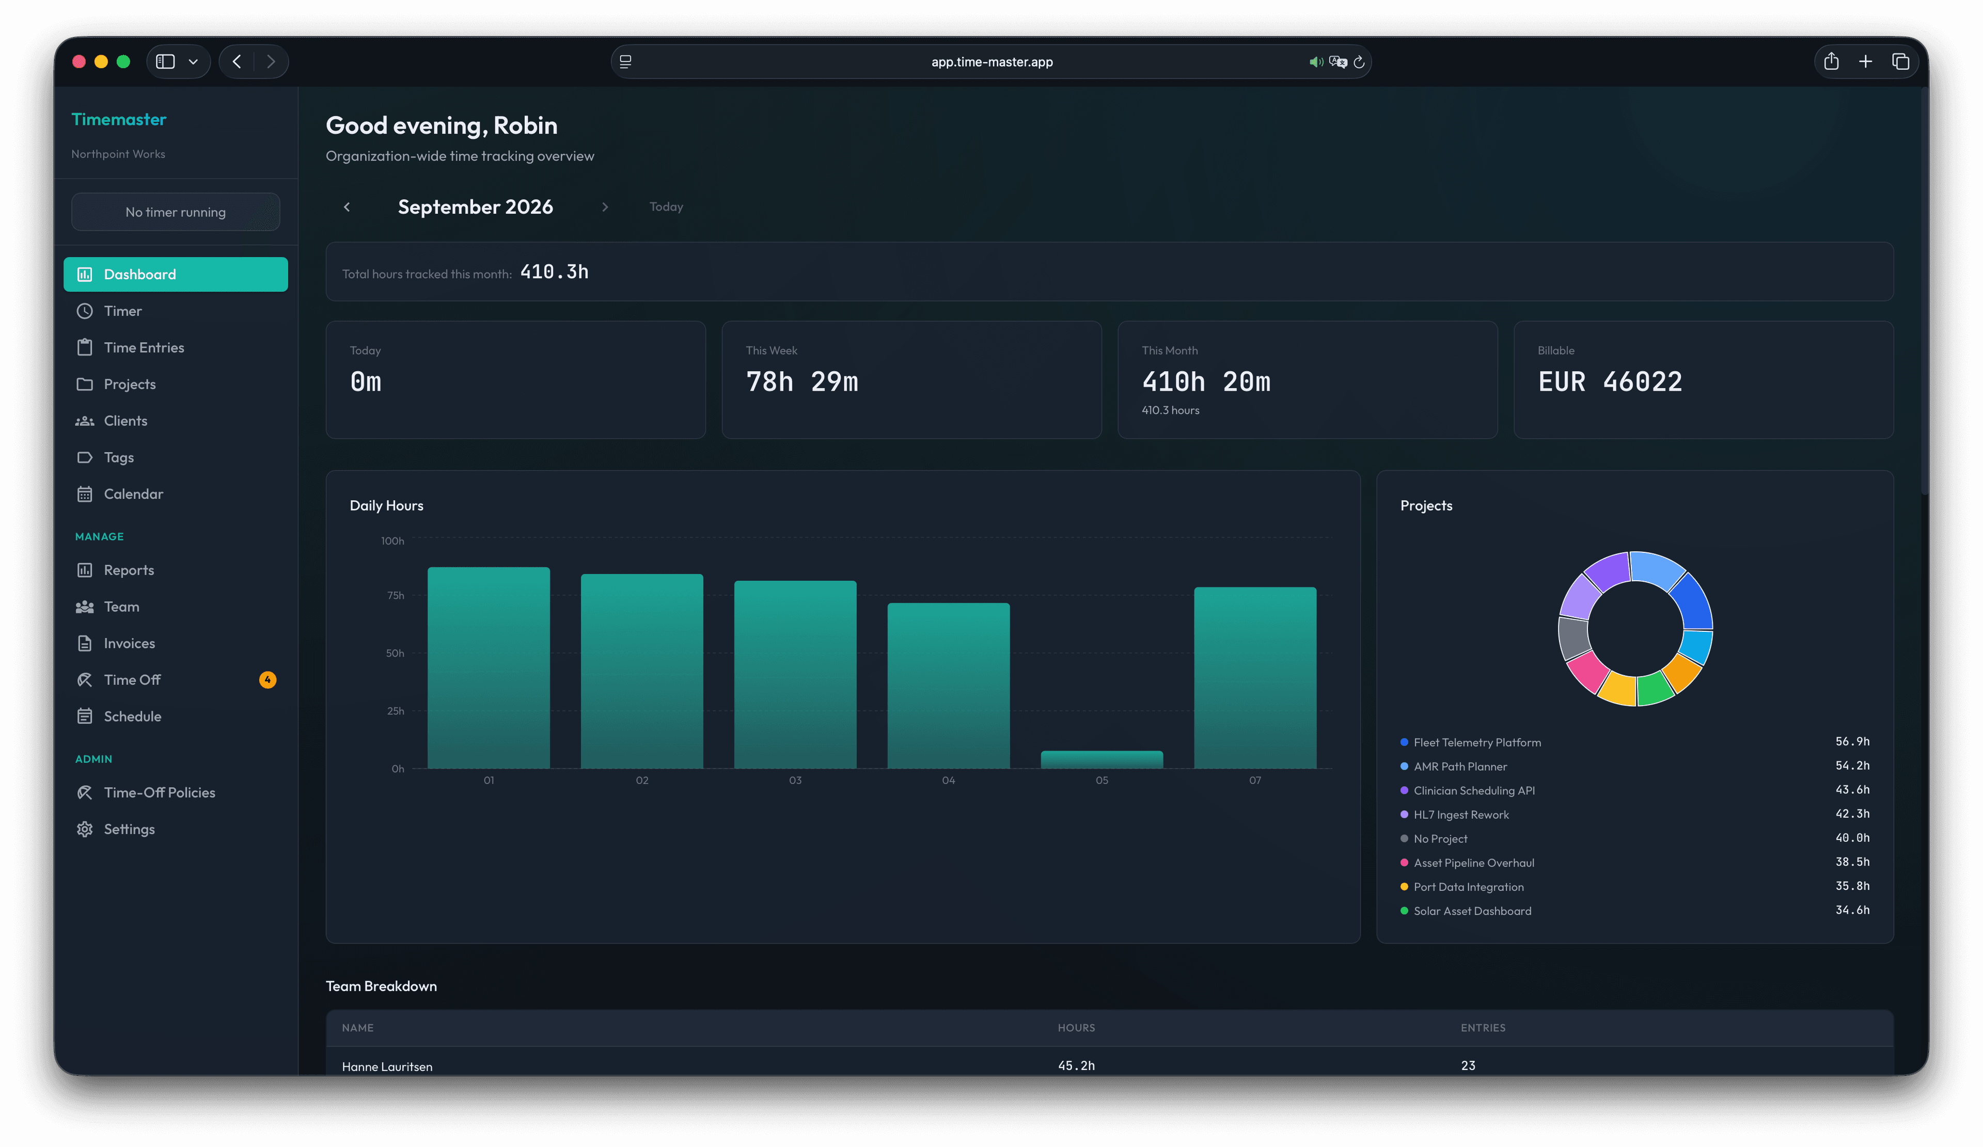Go to previous month chevron
Screen dimensions: 1983x1147
pyautogui.click(x=347, y=207)
